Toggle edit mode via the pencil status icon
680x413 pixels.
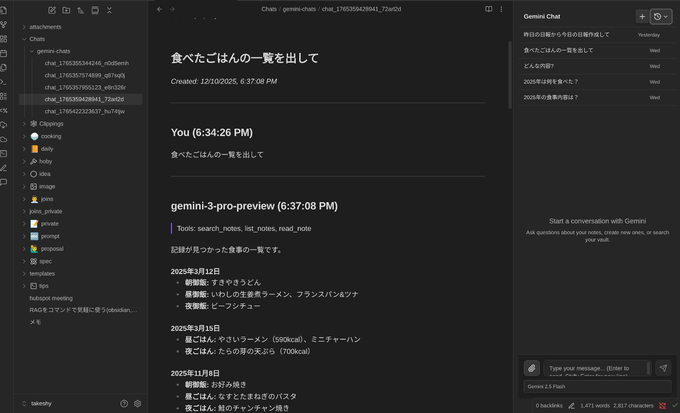pyautogui.click(x=571, y=405)
